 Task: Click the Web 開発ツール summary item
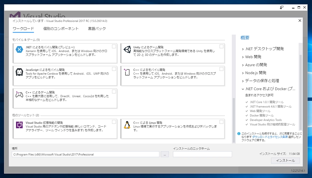[260, 111]
